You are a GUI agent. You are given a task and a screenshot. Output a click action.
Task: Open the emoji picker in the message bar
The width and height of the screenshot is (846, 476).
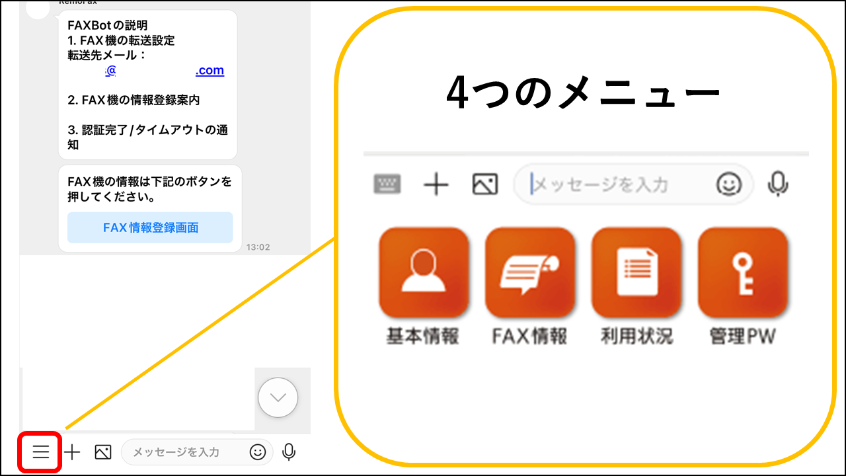click(x=258, y=452)
